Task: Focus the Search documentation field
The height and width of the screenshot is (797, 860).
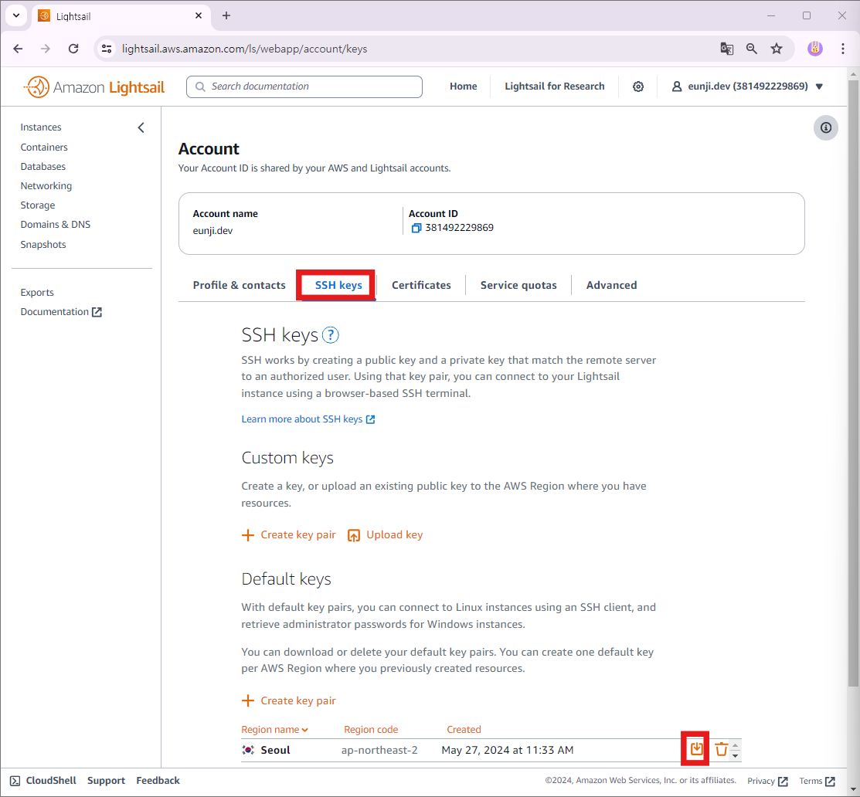Action: click(304, 86)
